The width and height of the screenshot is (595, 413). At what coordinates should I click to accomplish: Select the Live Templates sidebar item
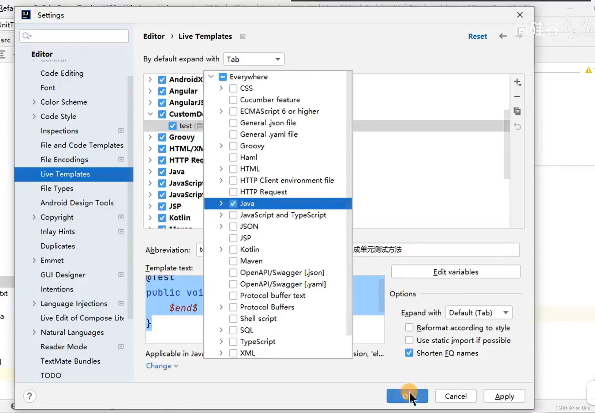[x=74, y=174]
